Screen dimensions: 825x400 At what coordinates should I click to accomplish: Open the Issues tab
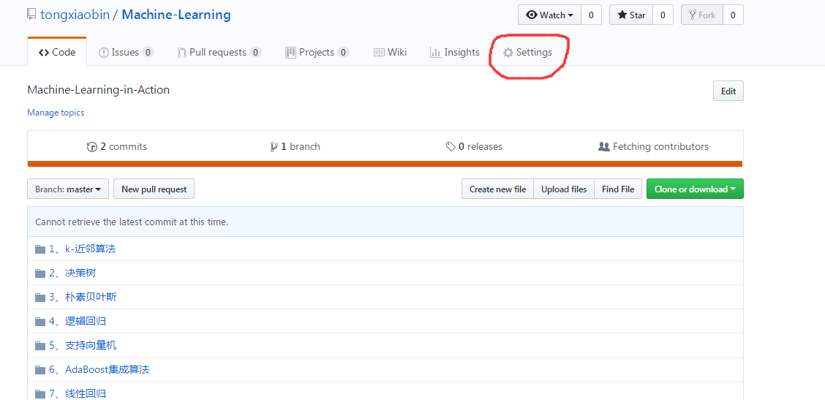[x=126, y=52]
